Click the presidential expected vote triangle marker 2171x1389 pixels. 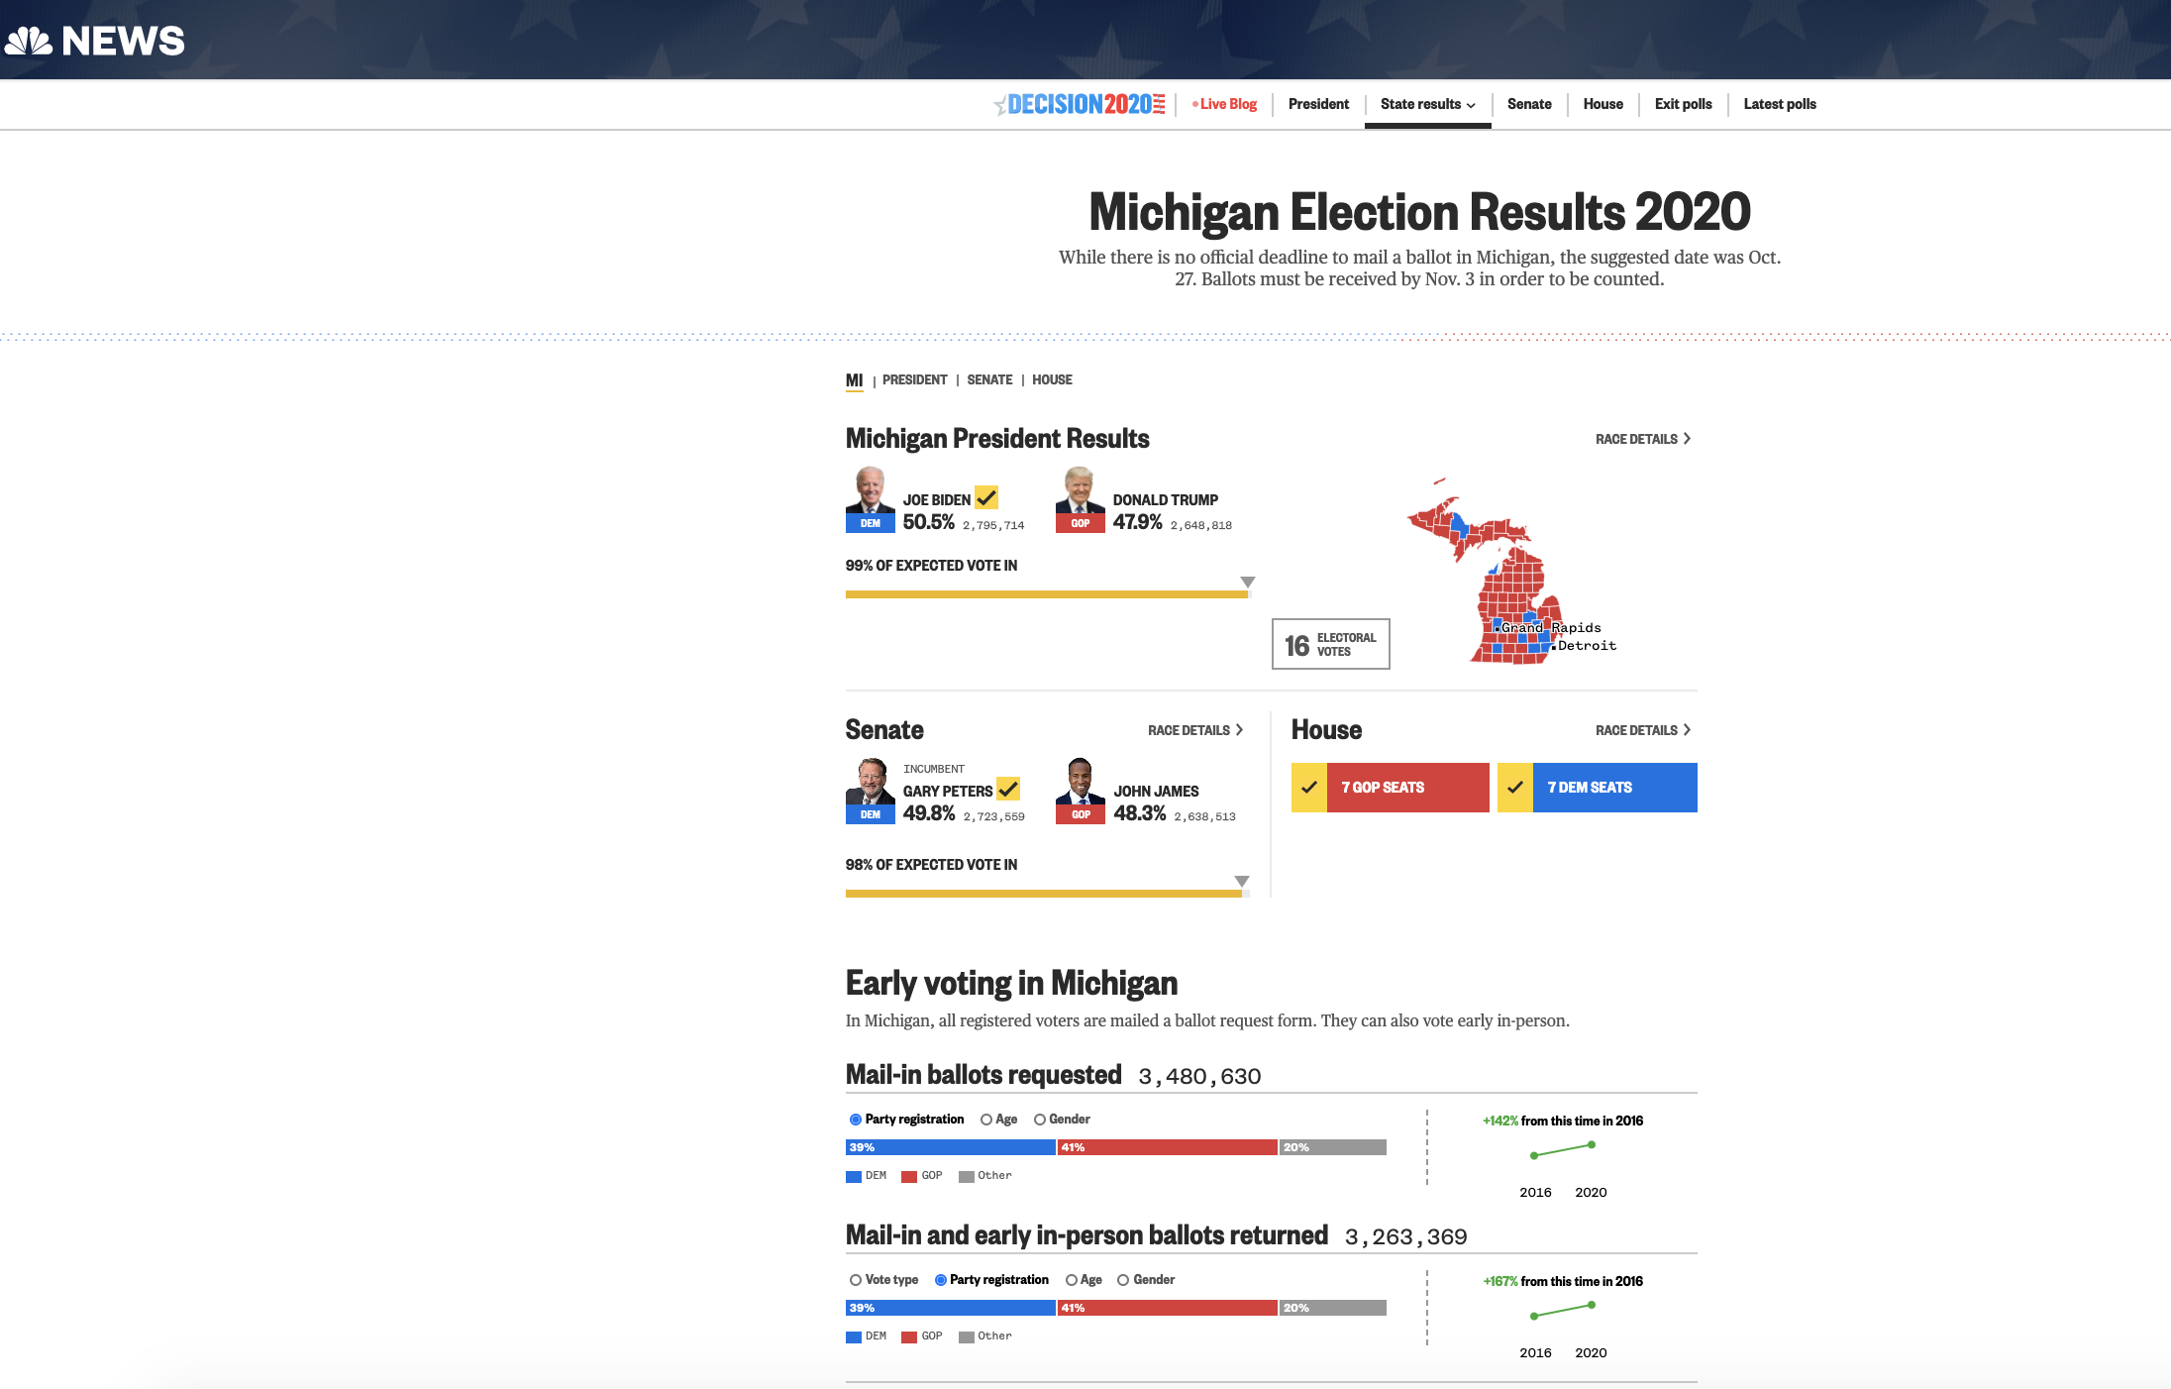[1248, 582]
